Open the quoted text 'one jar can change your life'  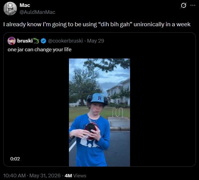[x=40, y=49]
